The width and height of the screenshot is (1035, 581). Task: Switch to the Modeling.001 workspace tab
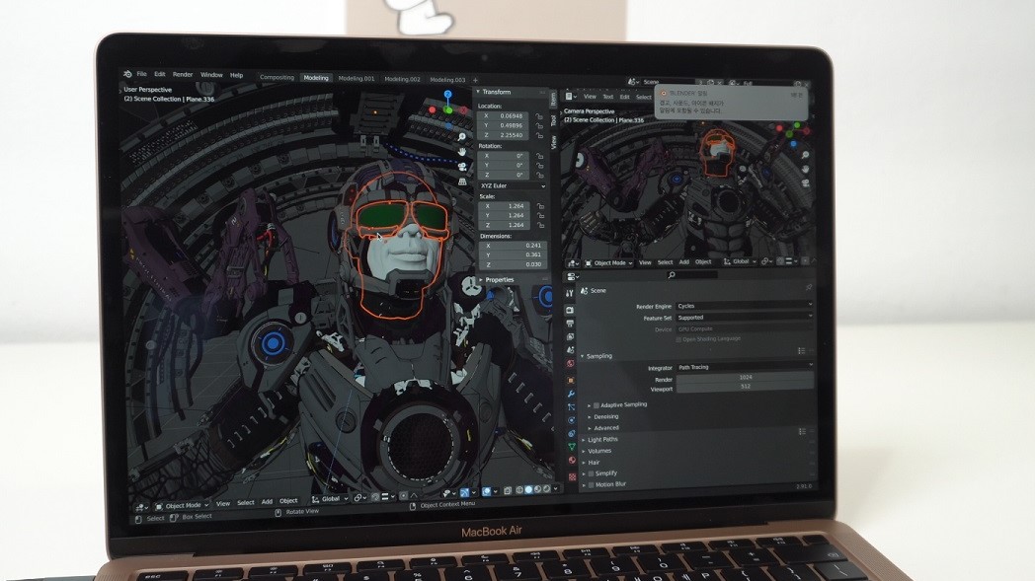(356, 79)
